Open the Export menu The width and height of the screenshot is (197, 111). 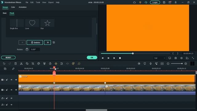tap(51, 2)
